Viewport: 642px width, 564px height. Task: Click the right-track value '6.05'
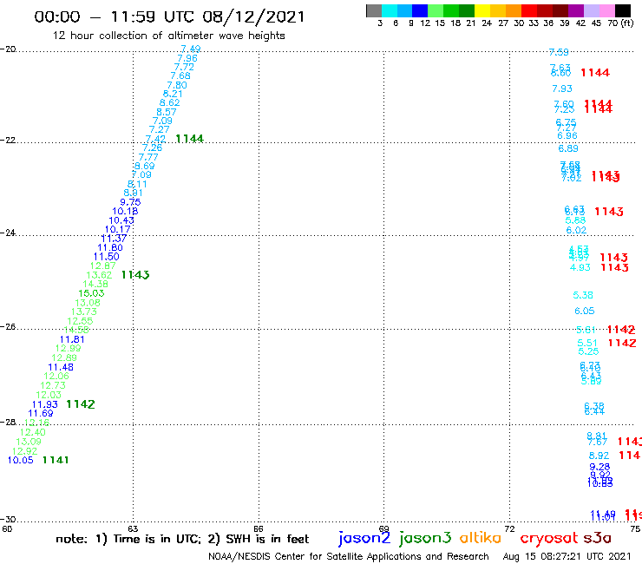click(x=584, y=311)
